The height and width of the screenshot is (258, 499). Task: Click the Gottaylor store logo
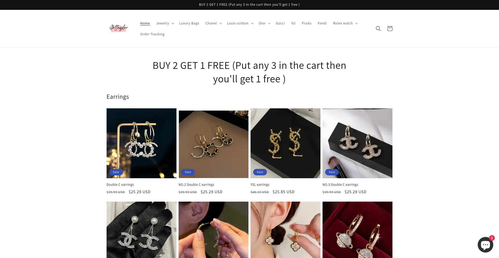click(119, 28)
